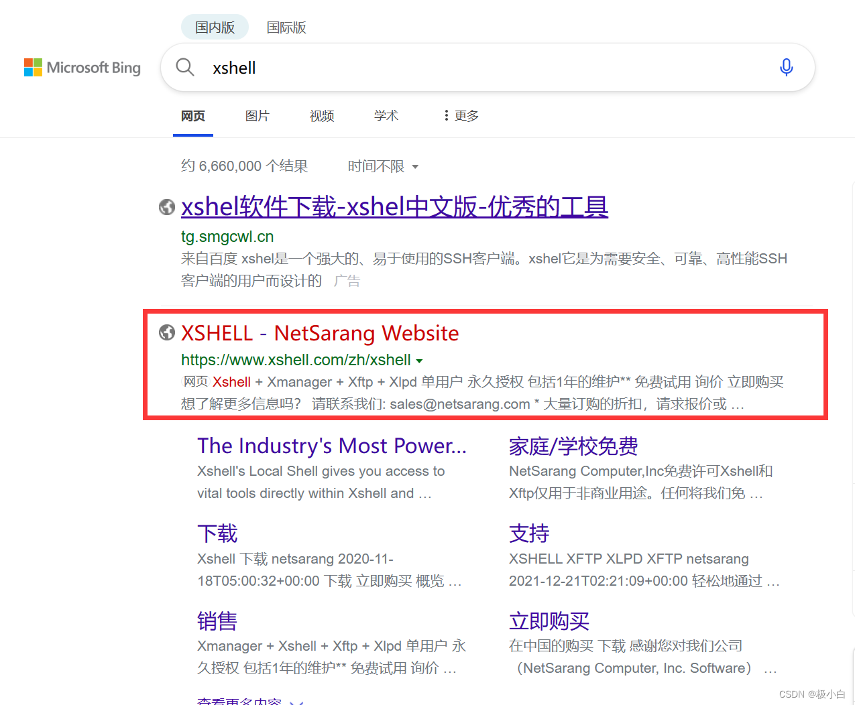This screenshot has width=855, height=705.
Task: Open the three-dot 更多 menu
Action: (x=461, y=116)
